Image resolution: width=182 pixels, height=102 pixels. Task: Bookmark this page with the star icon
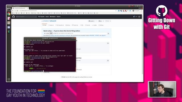pos(116,11)
